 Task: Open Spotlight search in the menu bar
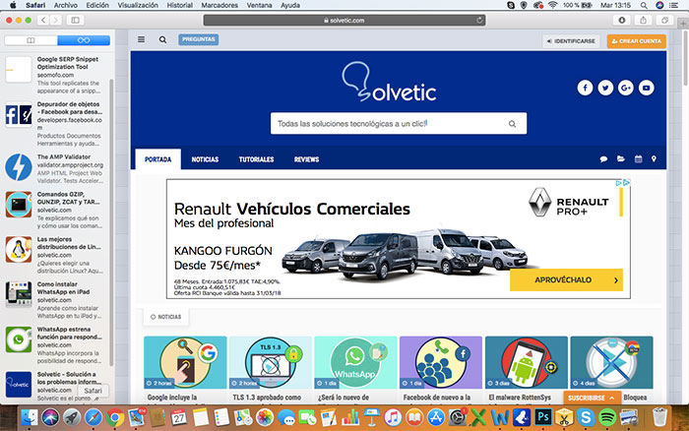(x=644, y=5)
